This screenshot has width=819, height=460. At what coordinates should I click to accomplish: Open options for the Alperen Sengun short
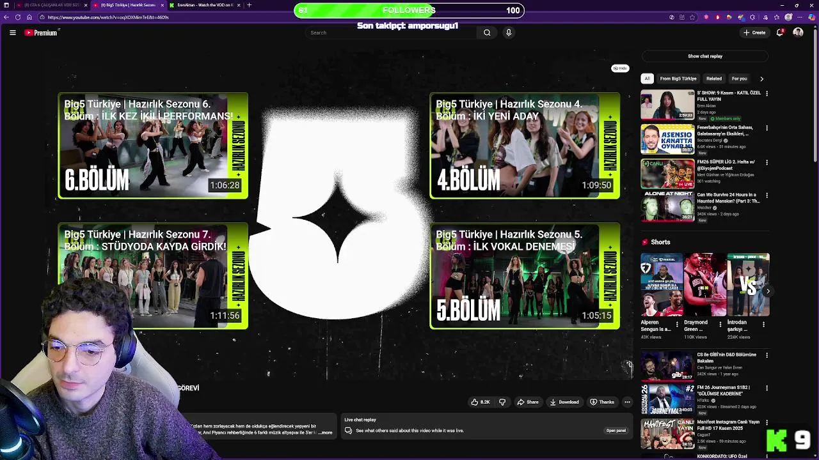pos(678,324)
